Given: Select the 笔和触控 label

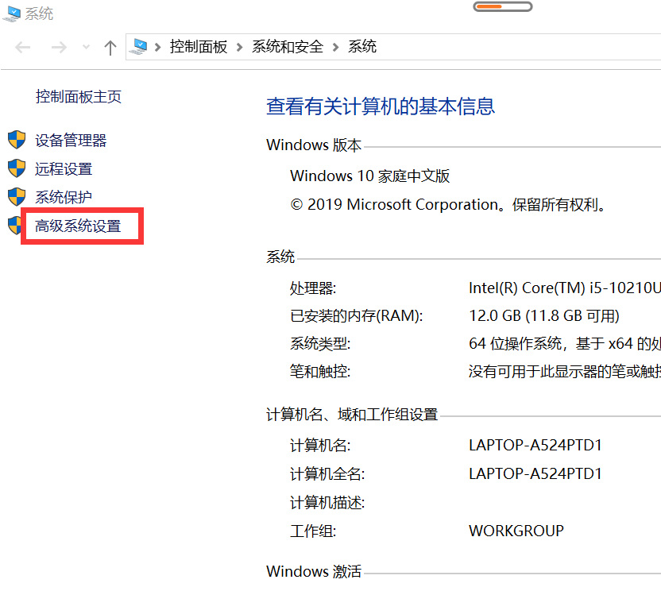Looking at the screenshot, I should pyautogui.click(x=320, y=372).
